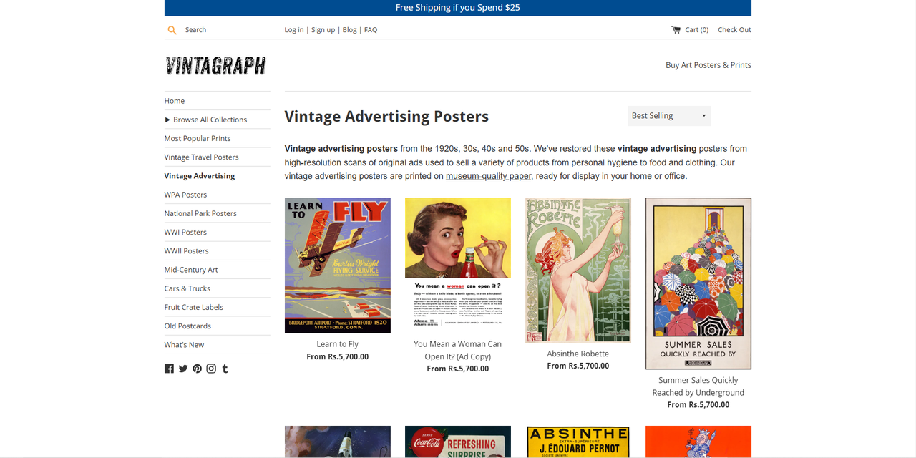The height and width of the screenshot is (458, 916).
Task: Click the search magnifier icon
Action: [172, 30]
